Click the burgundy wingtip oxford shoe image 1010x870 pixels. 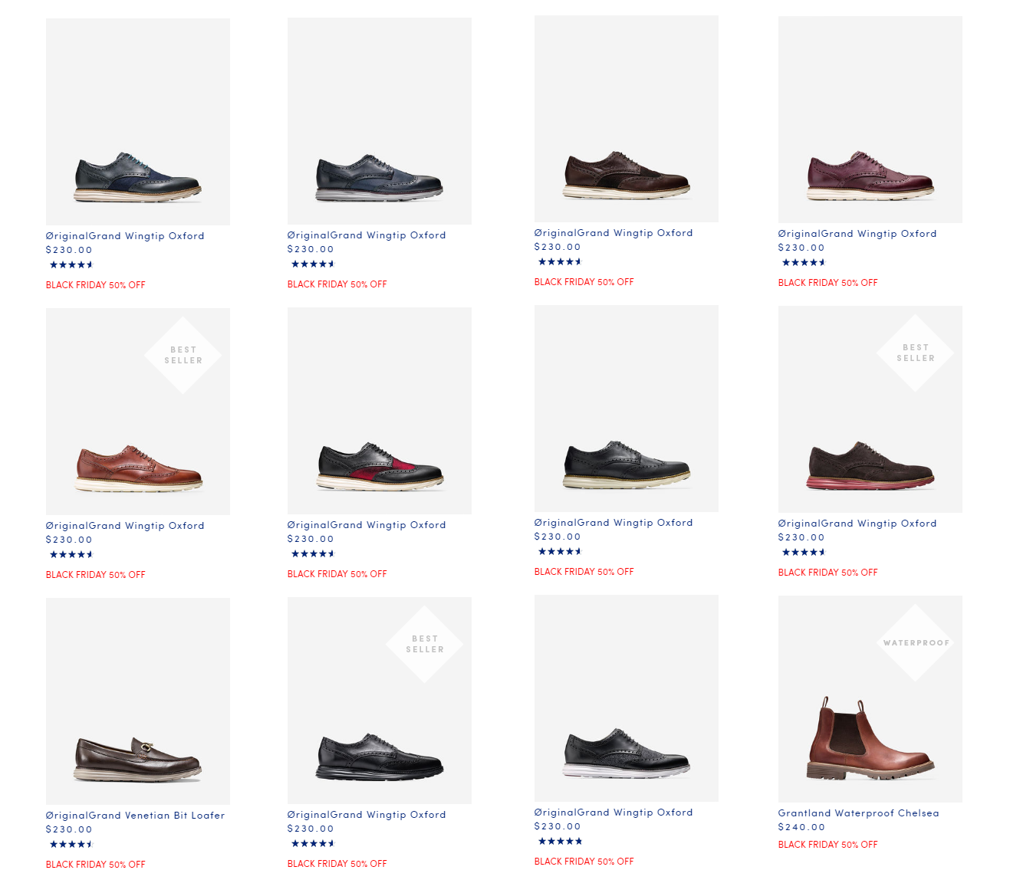tap(870, 176)
